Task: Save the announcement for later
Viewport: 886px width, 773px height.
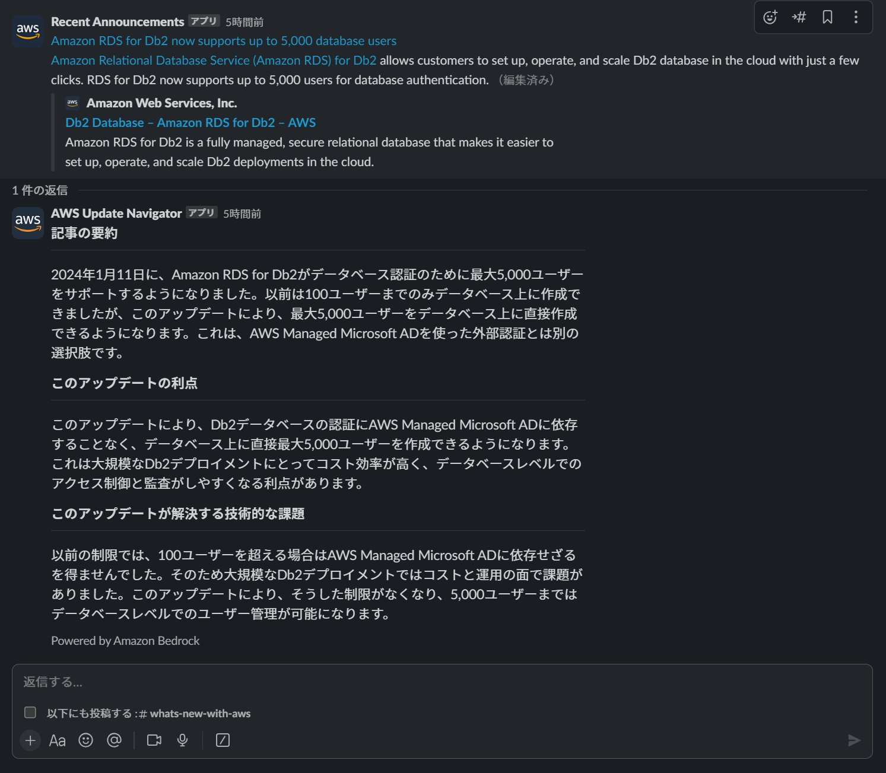Action: (x=827, y=17)
